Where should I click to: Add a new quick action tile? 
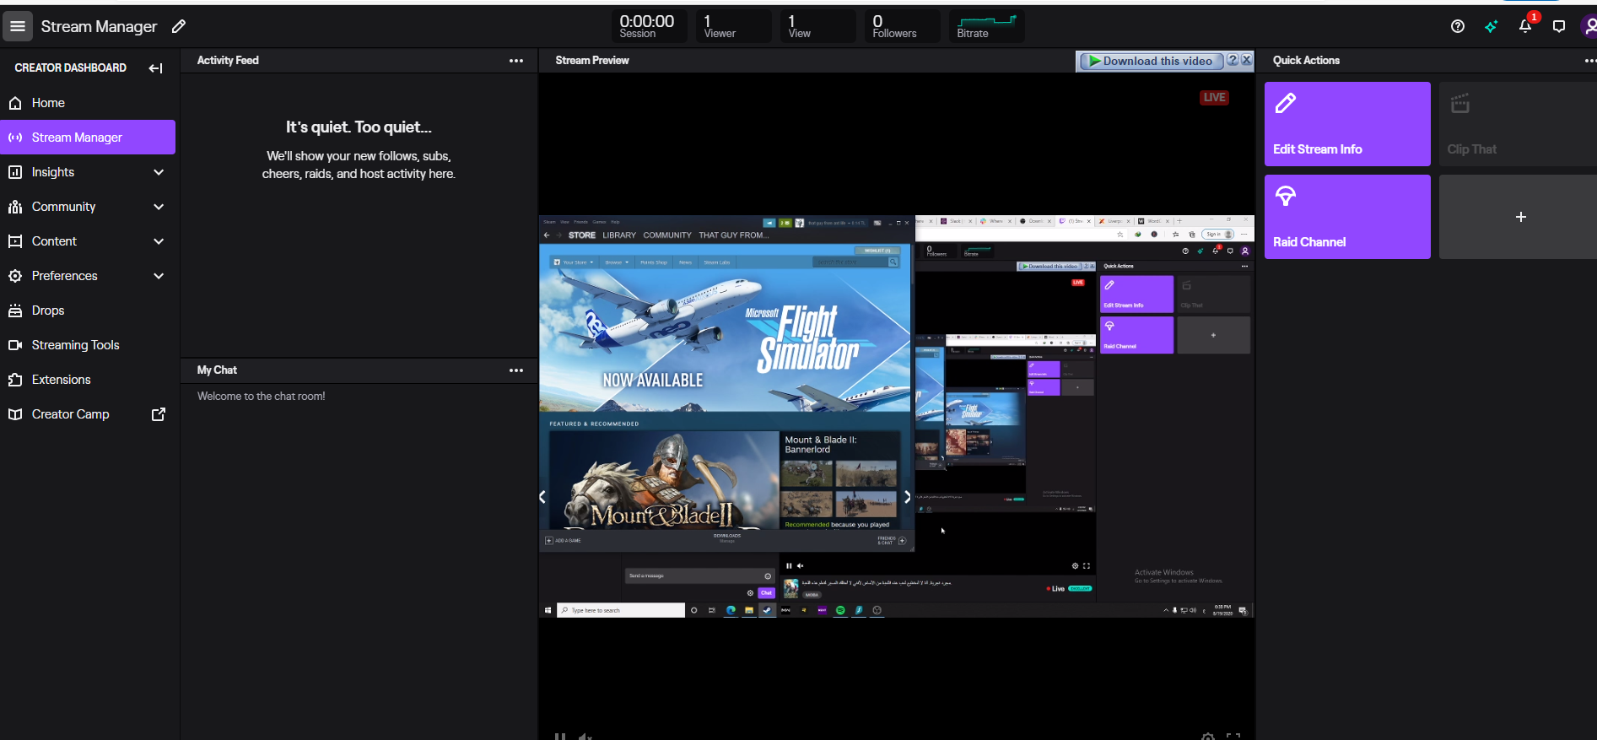pyautogui.click(x=1520, y=217)
